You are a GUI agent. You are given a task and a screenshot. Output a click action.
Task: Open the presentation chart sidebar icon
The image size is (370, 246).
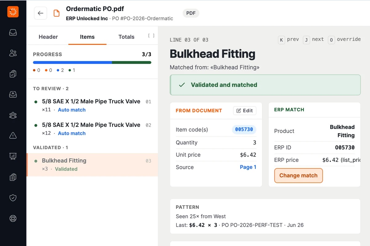point(13,156)
